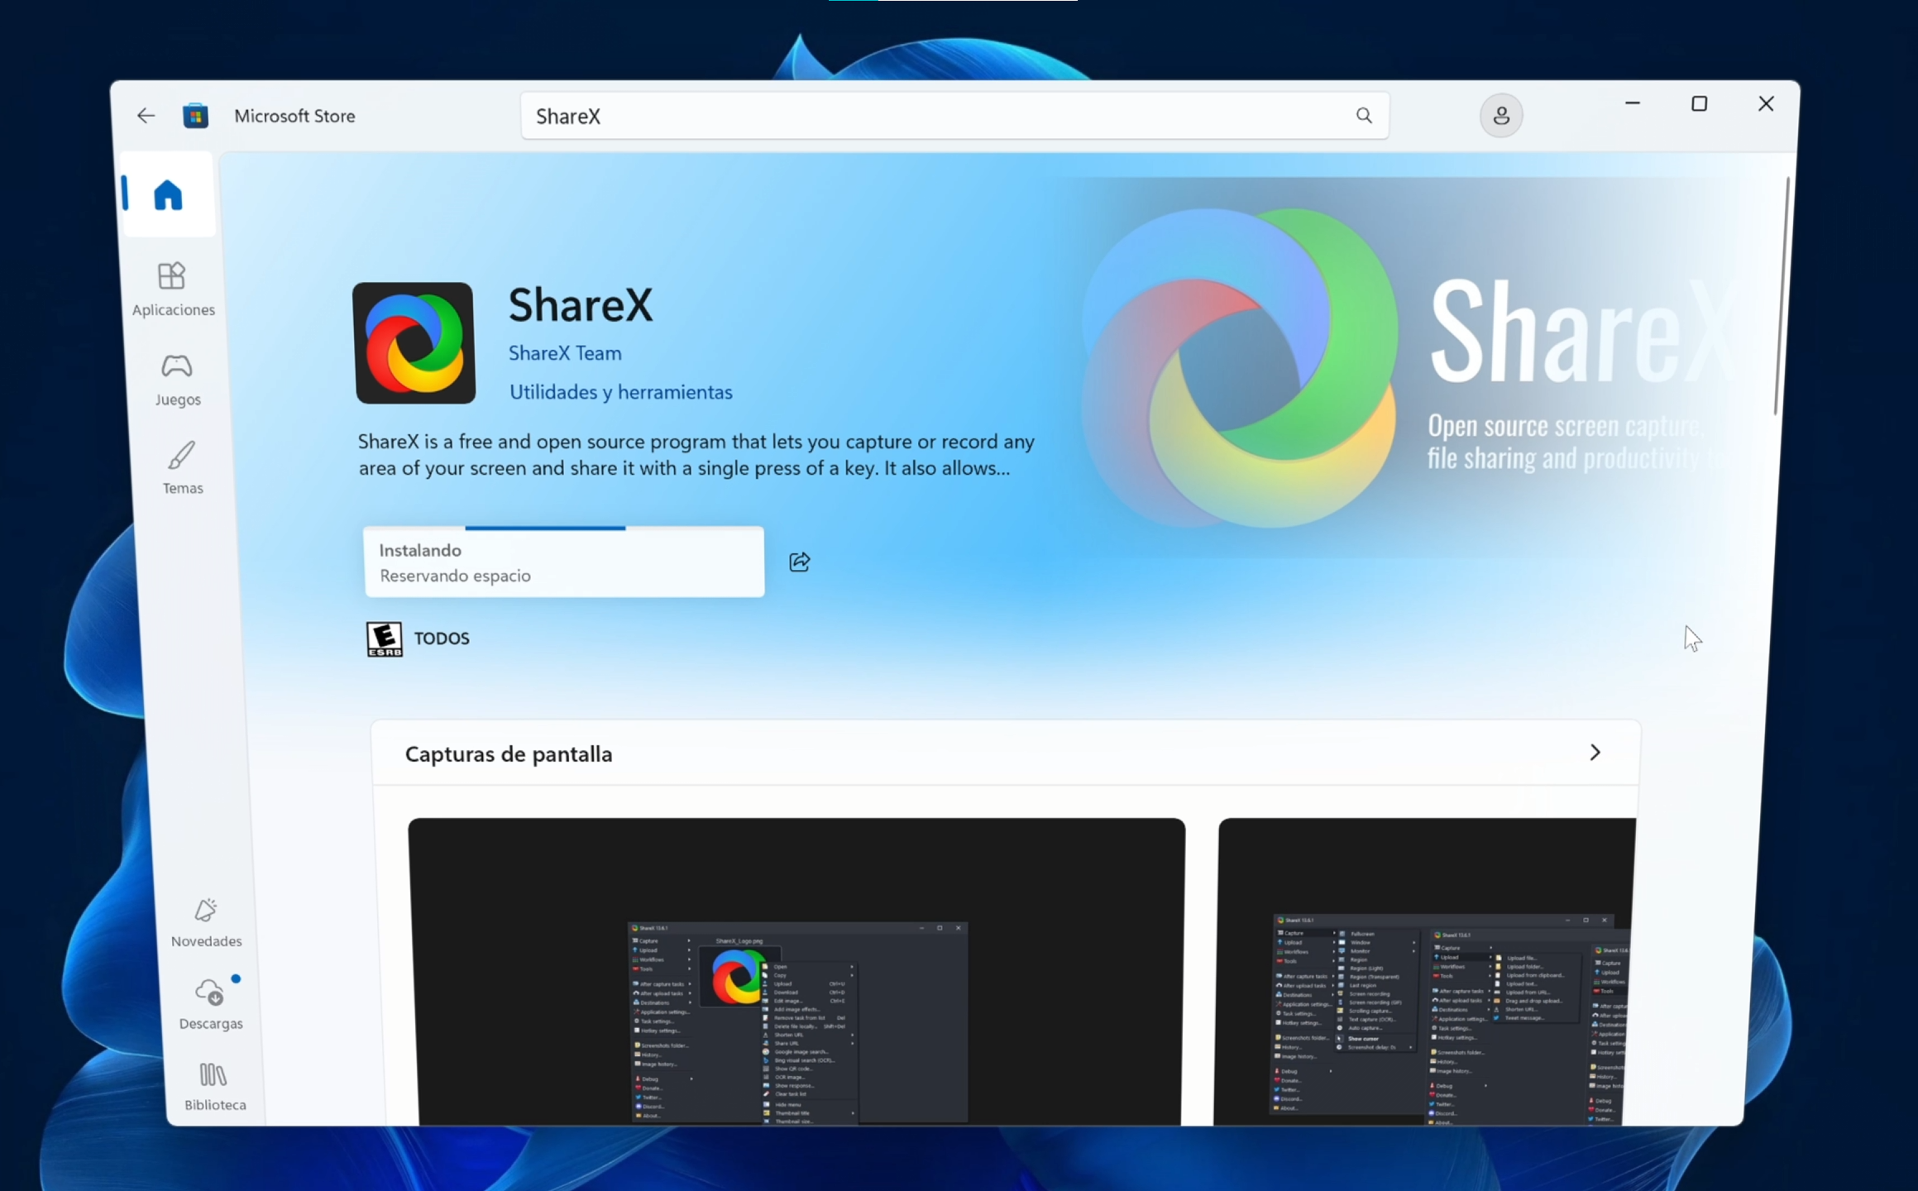The image size is (1918, 1191).
Task: Open Aplicaciones in the sidebar
Action: pos(173,289)
